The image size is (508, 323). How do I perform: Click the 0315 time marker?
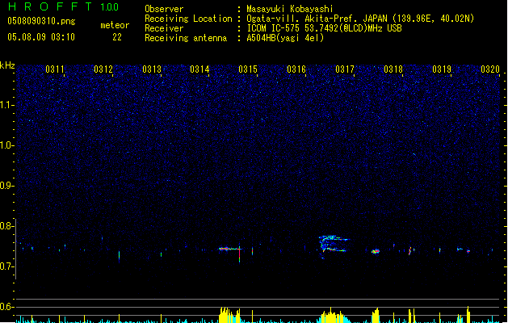pyautogui.click(x=248, y=69)
